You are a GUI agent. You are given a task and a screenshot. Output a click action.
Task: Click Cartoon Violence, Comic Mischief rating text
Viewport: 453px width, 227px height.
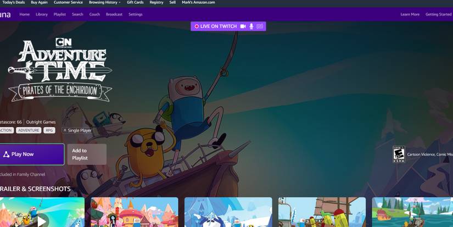point(430,154)
